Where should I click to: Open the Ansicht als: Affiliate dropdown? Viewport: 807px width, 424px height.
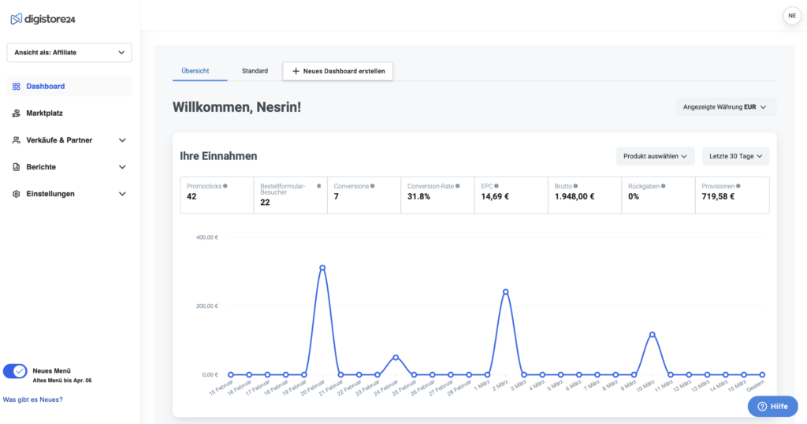click(69, 53)
